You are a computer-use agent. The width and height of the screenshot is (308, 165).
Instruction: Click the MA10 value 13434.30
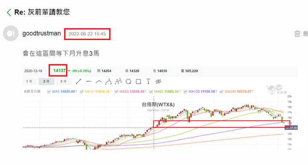tap(102, 91)
